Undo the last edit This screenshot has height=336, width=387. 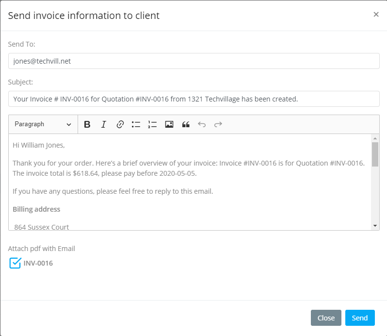point(202,124)
